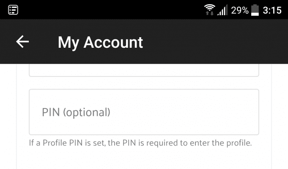This screenshot has height=169, width=288.
Task: Select the partially visible field above PIN
Action: click(144, 70)
